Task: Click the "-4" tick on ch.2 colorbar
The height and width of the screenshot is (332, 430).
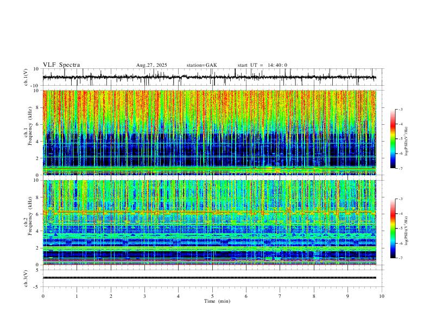Action: 400,214
